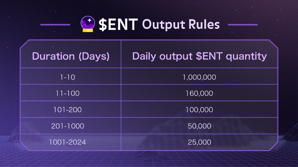Click the purple line left of title

click(55, 25)
